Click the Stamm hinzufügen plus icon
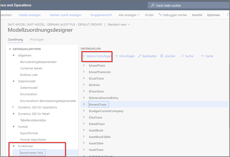This screenshot has width=230, height=157. coord(84,56)
